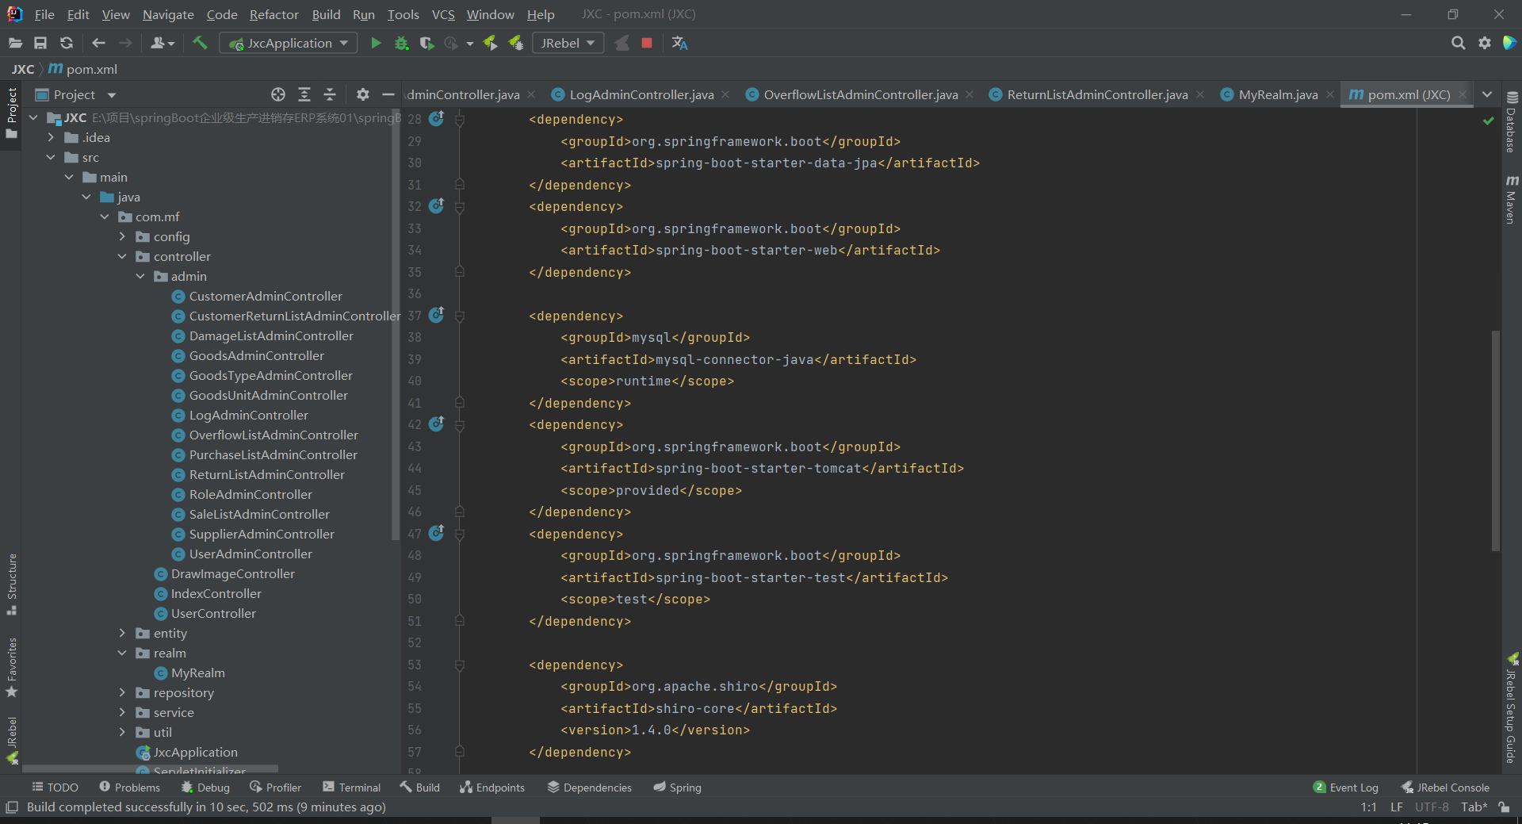Toggle the Database tool window

pyautogui.click(x=1511, y=122)
